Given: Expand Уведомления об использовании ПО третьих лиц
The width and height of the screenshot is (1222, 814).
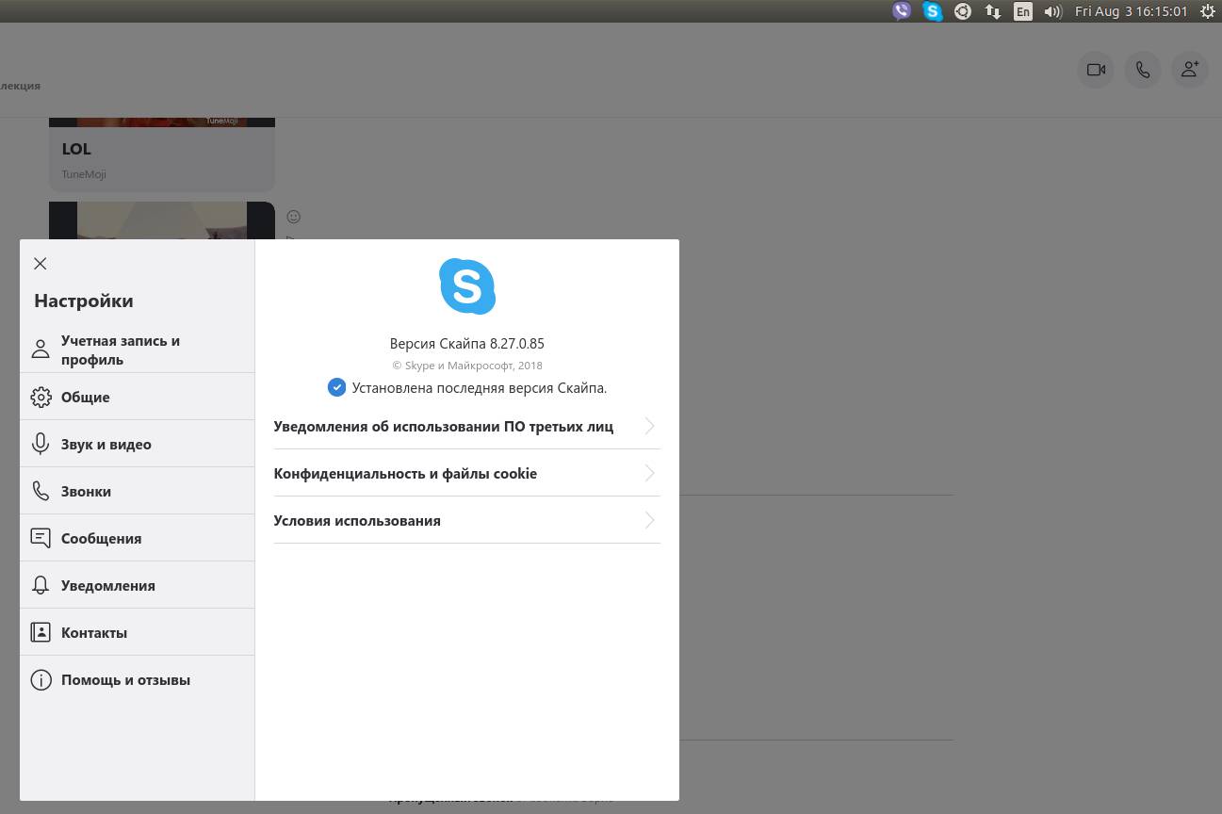Looking at the screenshot, I should (467, 426).
